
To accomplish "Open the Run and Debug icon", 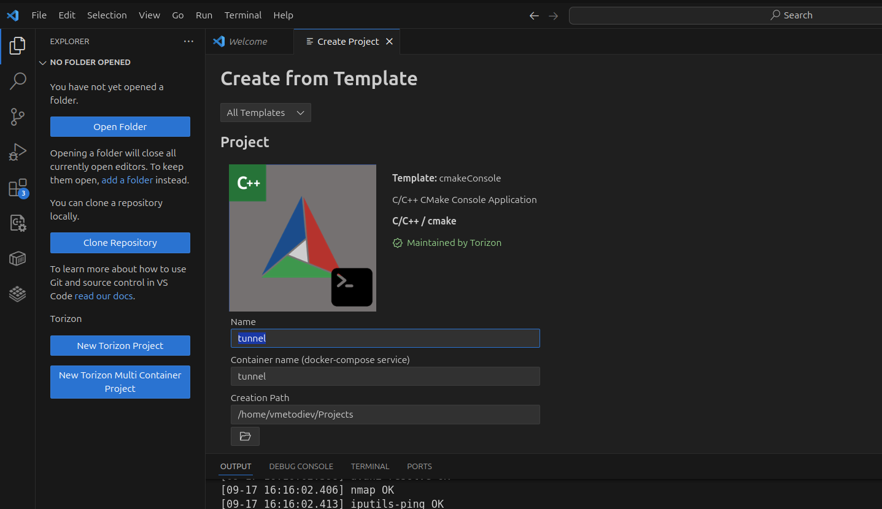I will point(17,152).
